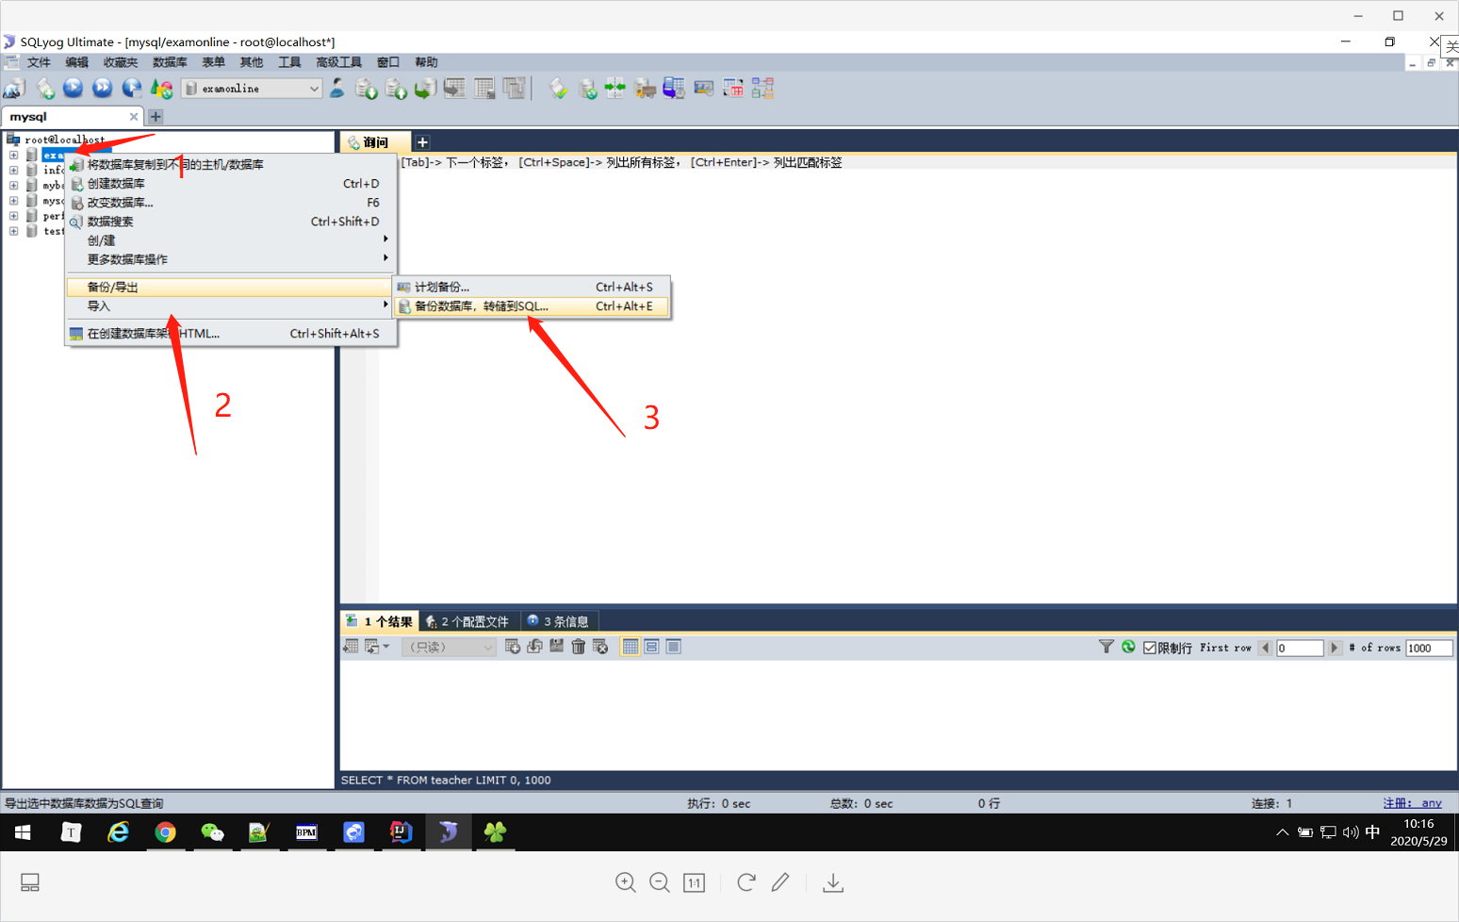Expand the 'inf' database tree node

pyautogui.click(x=13, y=171)
